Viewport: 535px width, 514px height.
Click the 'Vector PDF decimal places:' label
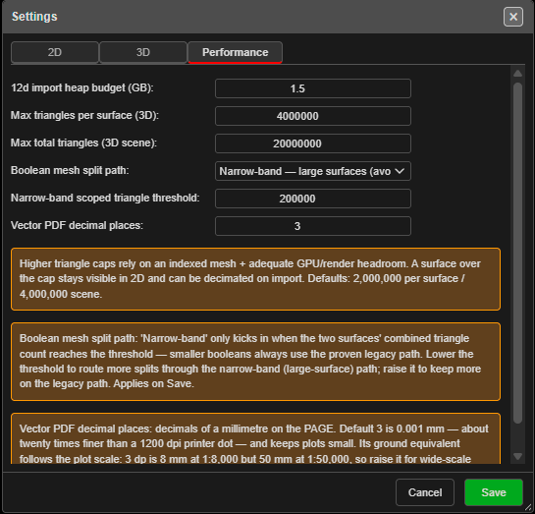(78, 225)
